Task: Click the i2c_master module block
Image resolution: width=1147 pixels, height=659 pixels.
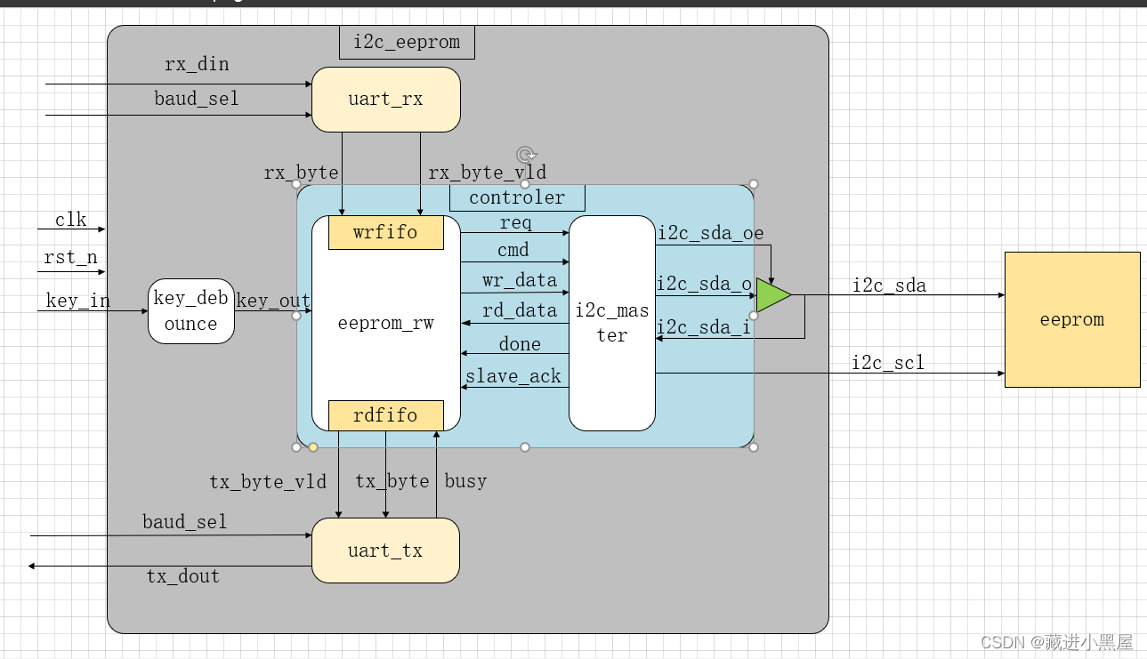Action: (x=611, y=322)
